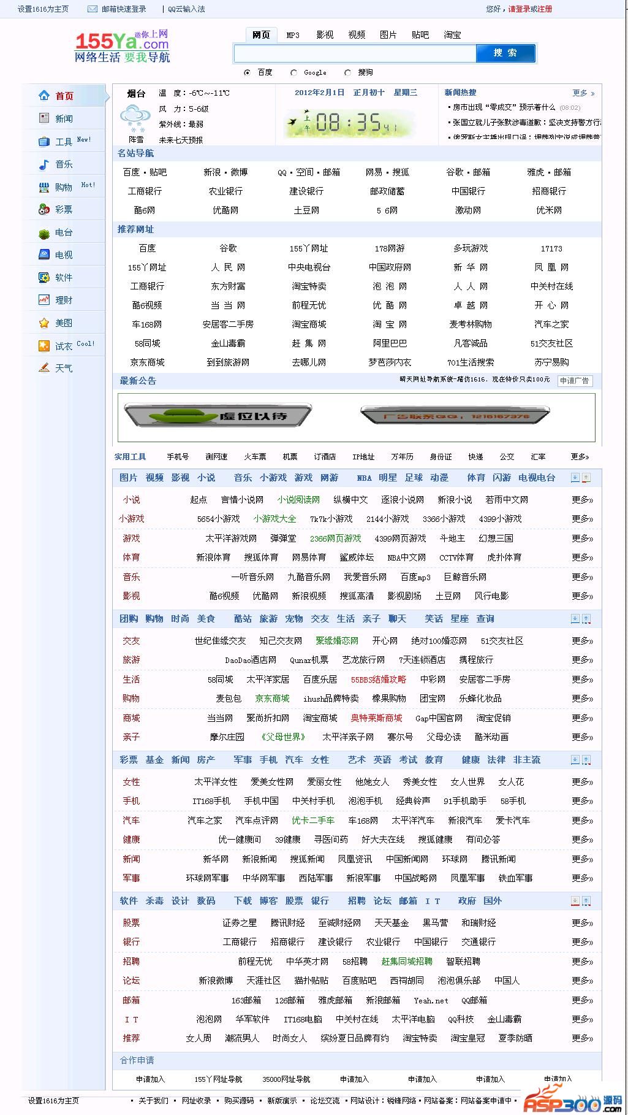This screenshot has width=628, height=1115.
Task: Choose the 搜狗 search engine radio button
Action: (348, 72)
